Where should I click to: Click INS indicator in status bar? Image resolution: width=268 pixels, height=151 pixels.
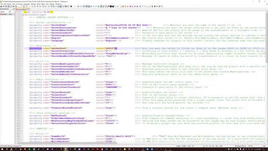click(264, 146)
